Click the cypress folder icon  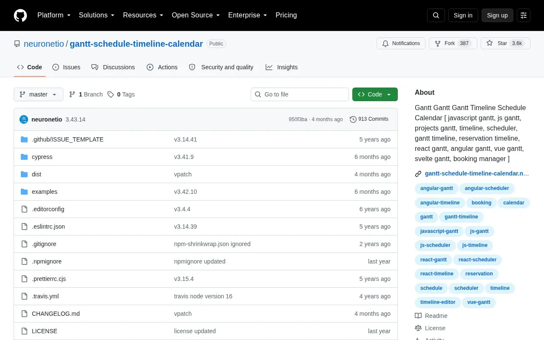24,157
